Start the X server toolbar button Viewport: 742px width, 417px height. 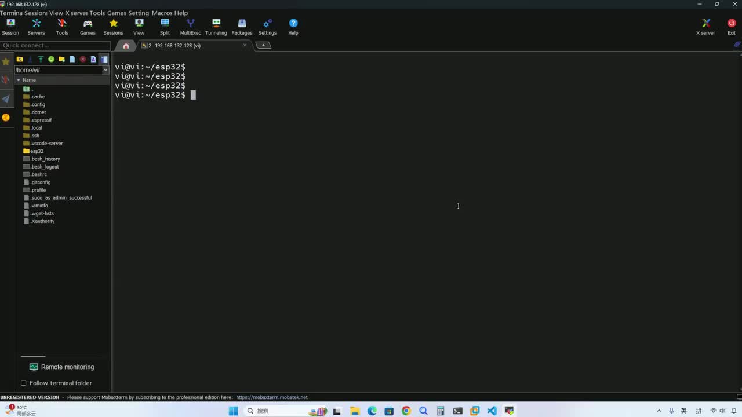pyautogui.click(x=705, y=27)
